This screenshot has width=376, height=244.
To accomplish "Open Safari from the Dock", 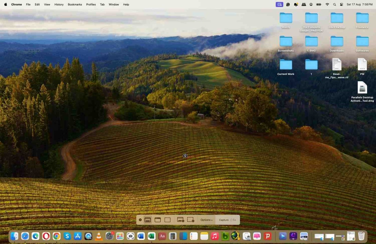I will [25, 236].
